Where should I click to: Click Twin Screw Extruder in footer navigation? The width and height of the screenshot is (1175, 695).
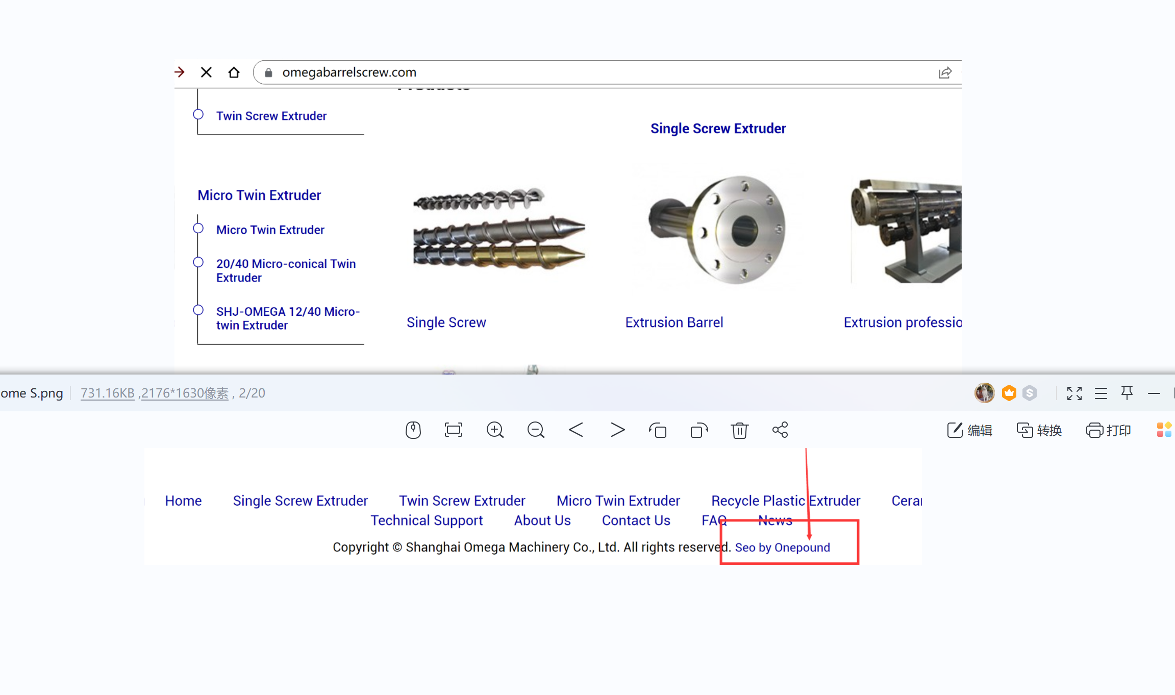click(462, 501)
